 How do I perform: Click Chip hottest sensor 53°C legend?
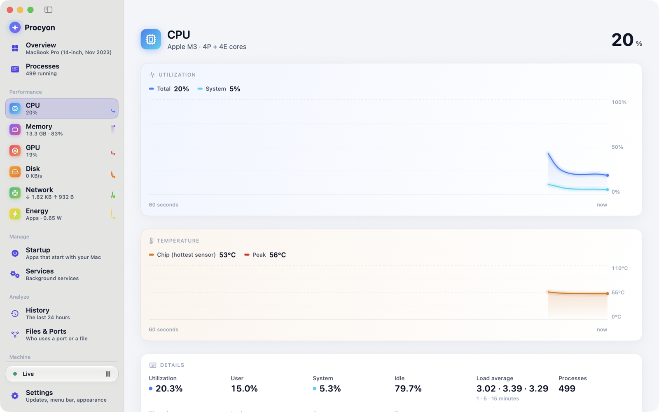(x=192, y=255)
